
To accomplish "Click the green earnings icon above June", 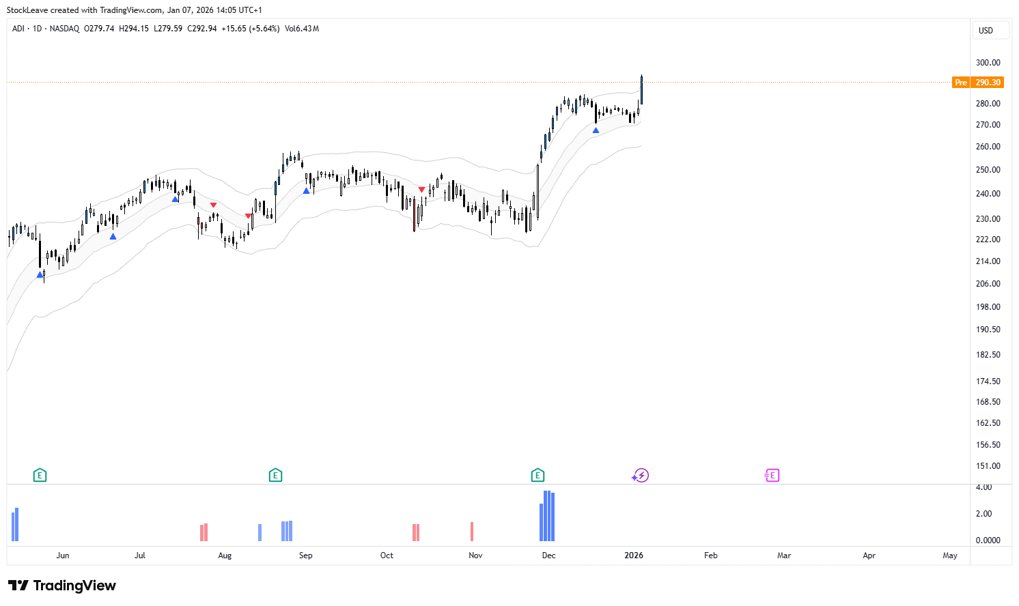I will click(x=40, y=475).
